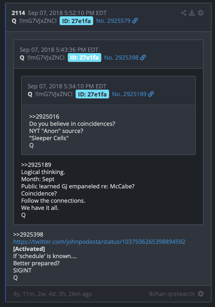Click the post number 2114 heading
The height and width of the screenshot is (307, 215).
click(x=18, y=13)
